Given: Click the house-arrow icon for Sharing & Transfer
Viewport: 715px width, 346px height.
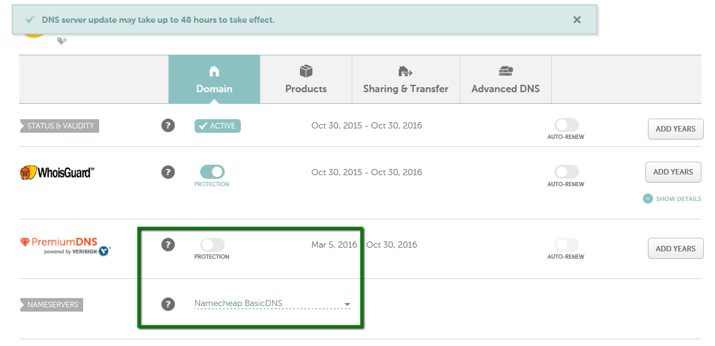Looking at the screenshot, I should (405, 71).
